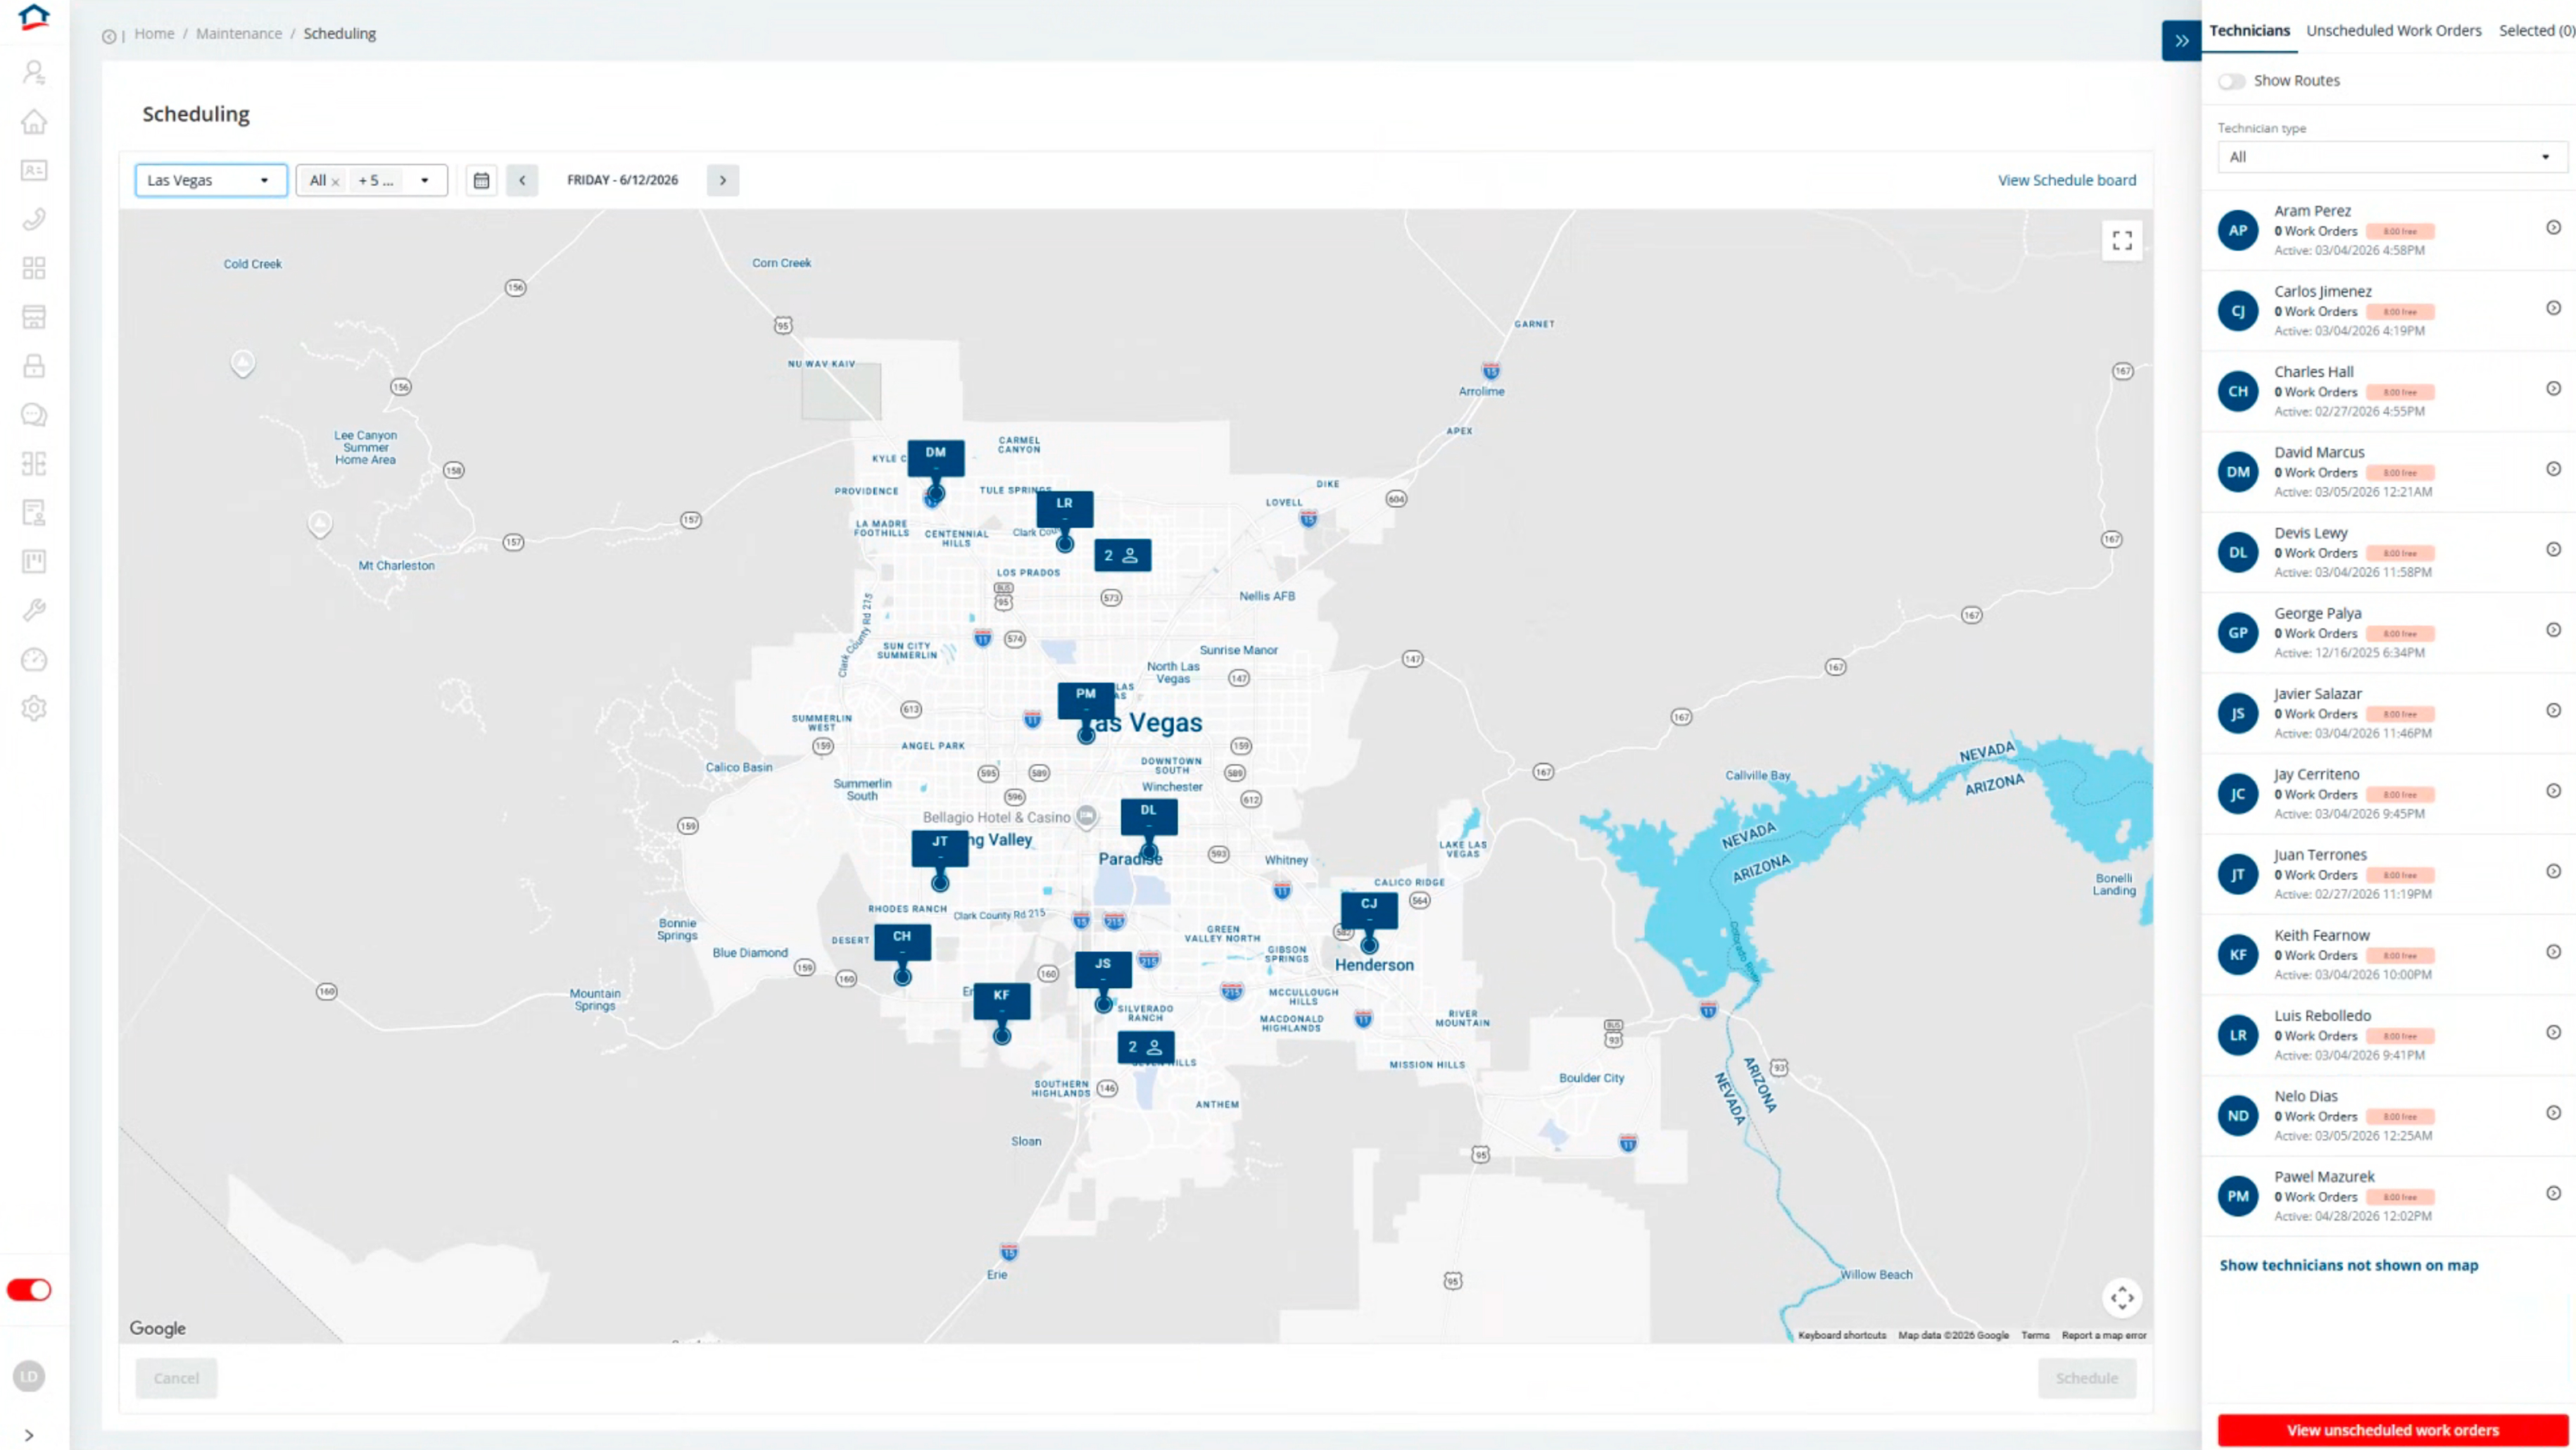Click the DM technician map marker

click(x=936, y=458)
